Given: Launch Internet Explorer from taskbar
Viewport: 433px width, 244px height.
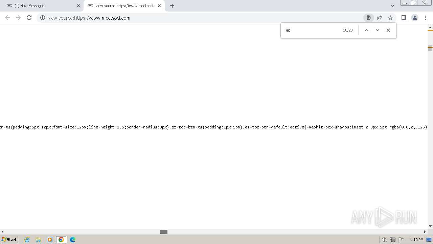Looking at the screenshot, I should pos(27,240).
